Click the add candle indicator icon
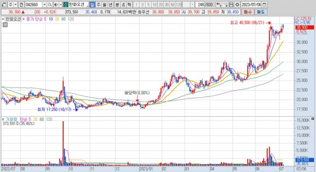316x172 pixels. click(219, 4)
